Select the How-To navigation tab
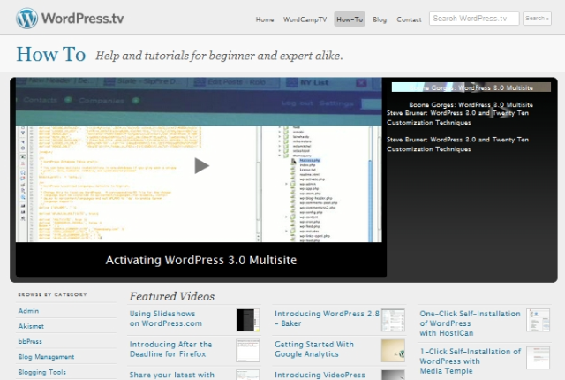 pyautogui.click(x=350, y=19)
